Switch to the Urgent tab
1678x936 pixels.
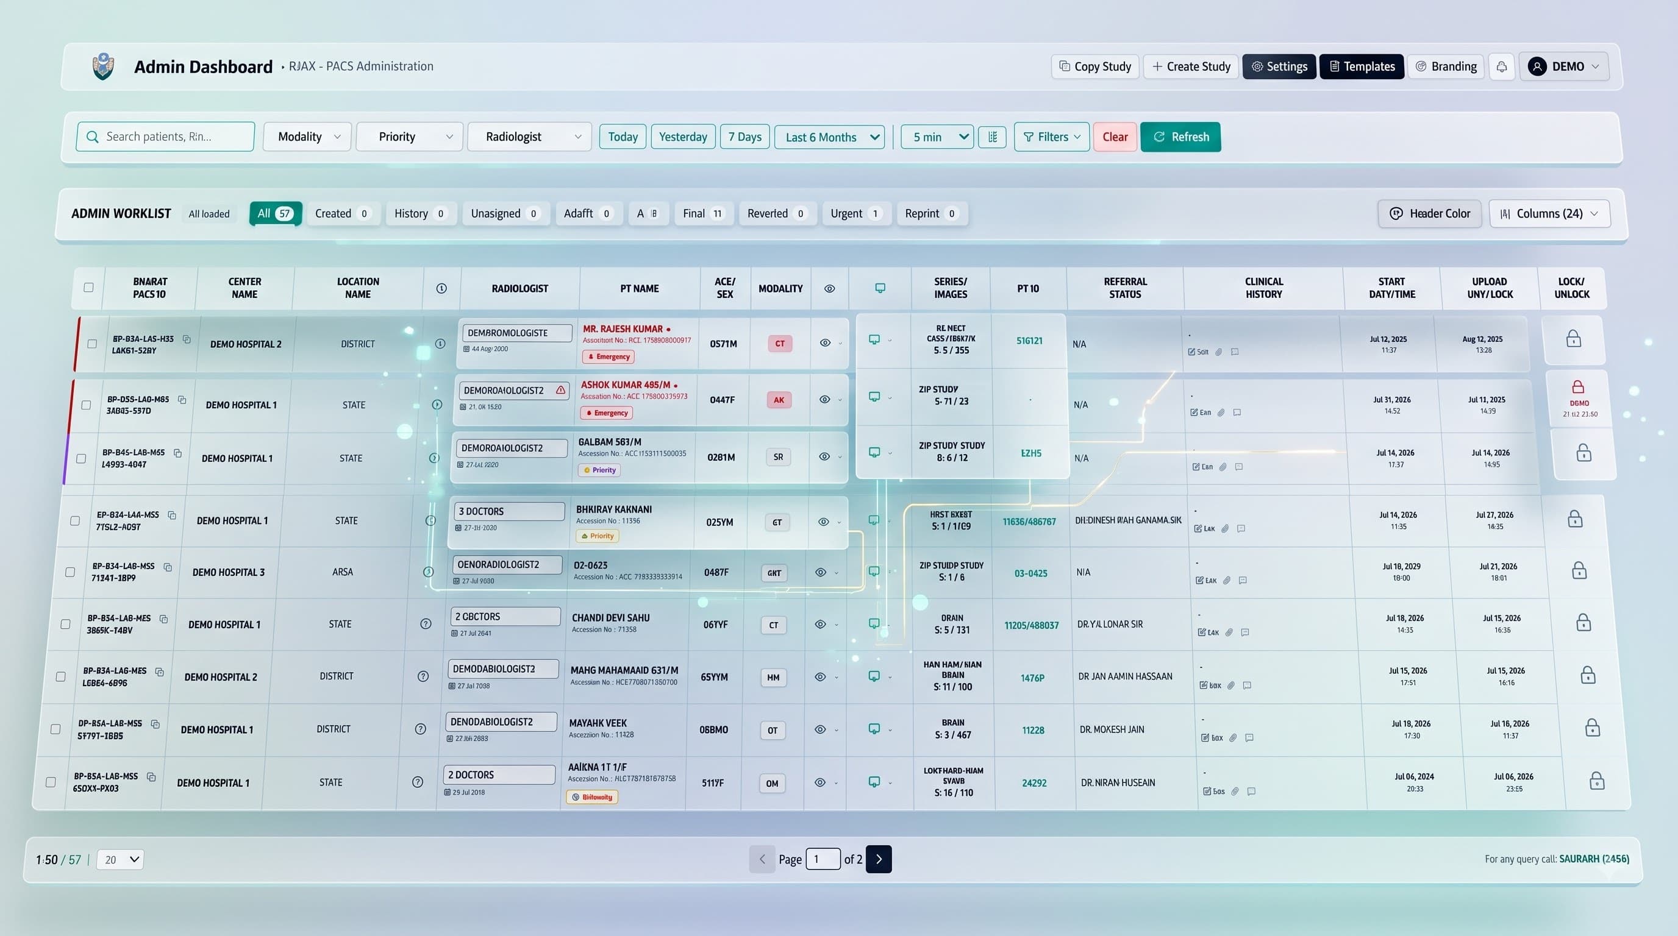point(856,213)
